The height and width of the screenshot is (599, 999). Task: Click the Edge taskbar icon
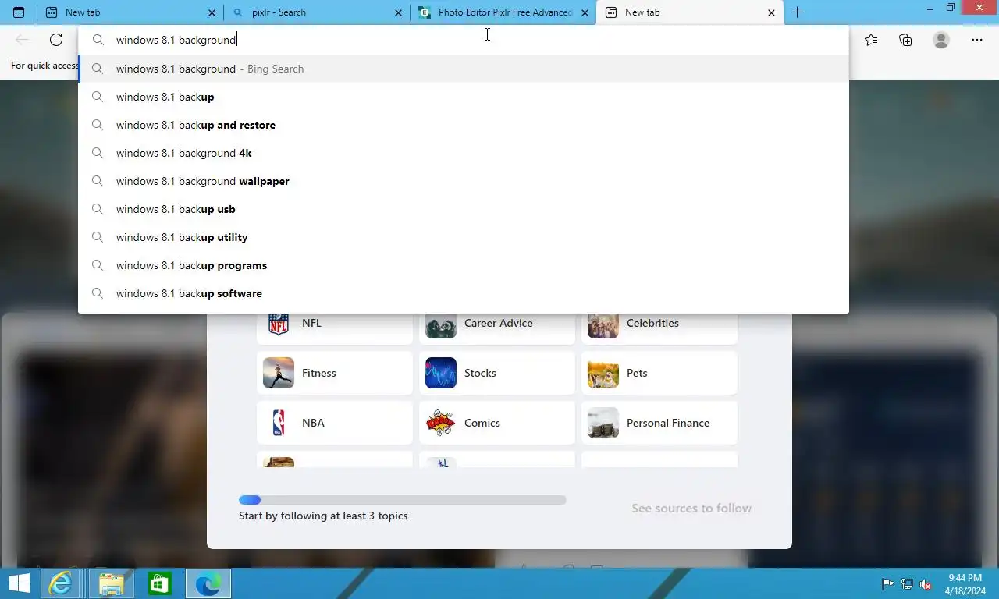tap(208, 583)
